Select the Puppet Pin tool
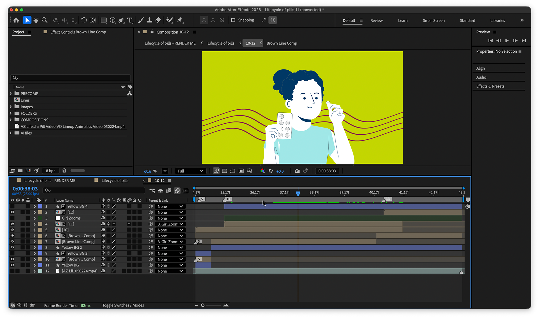539x318 pixels. [180, 20]
